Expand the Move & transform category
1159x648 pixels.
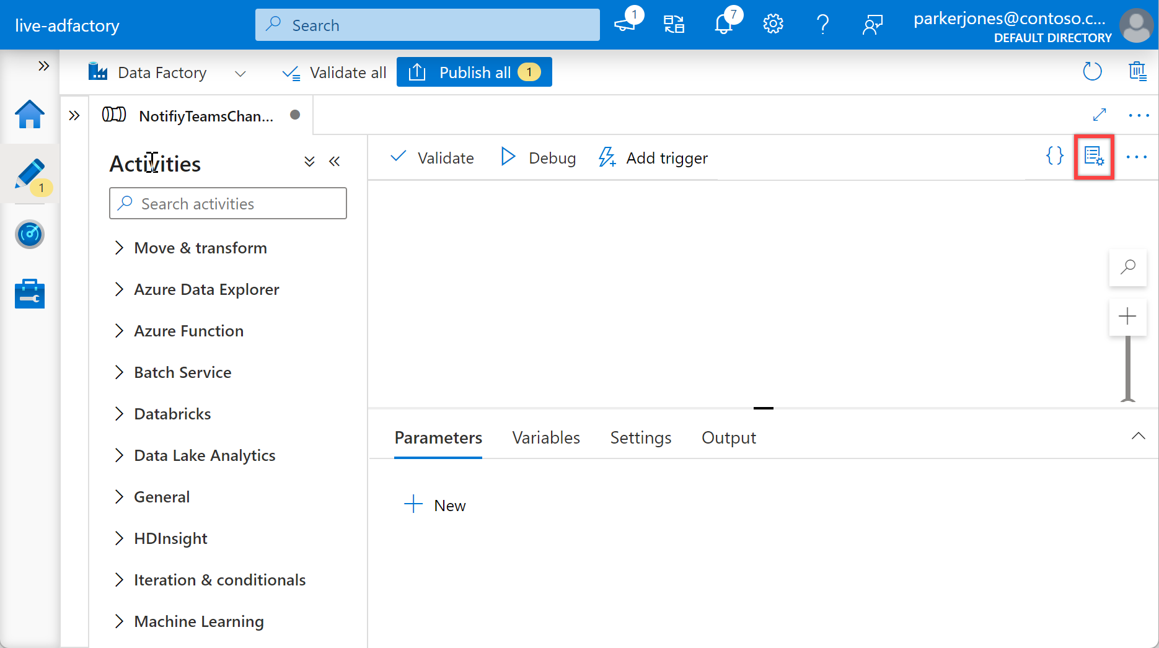pyautogui.click(x=200, y=248)
